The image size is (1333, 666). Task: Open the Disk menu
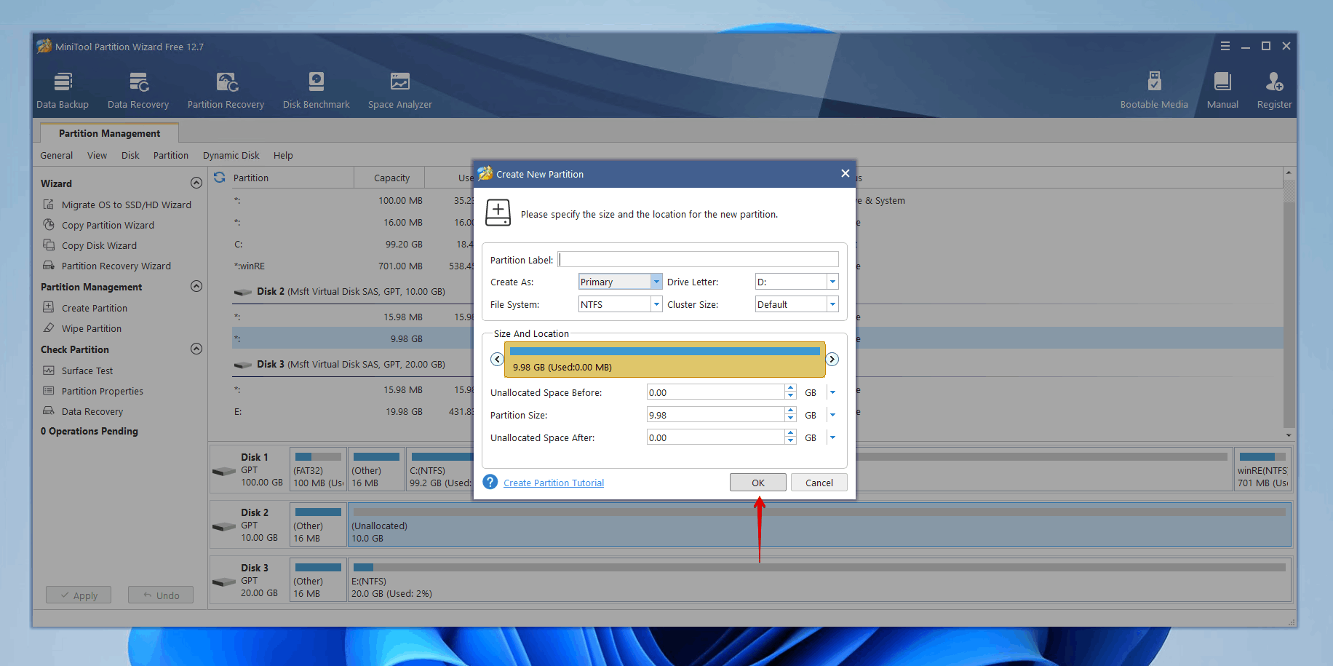[130, 155]
